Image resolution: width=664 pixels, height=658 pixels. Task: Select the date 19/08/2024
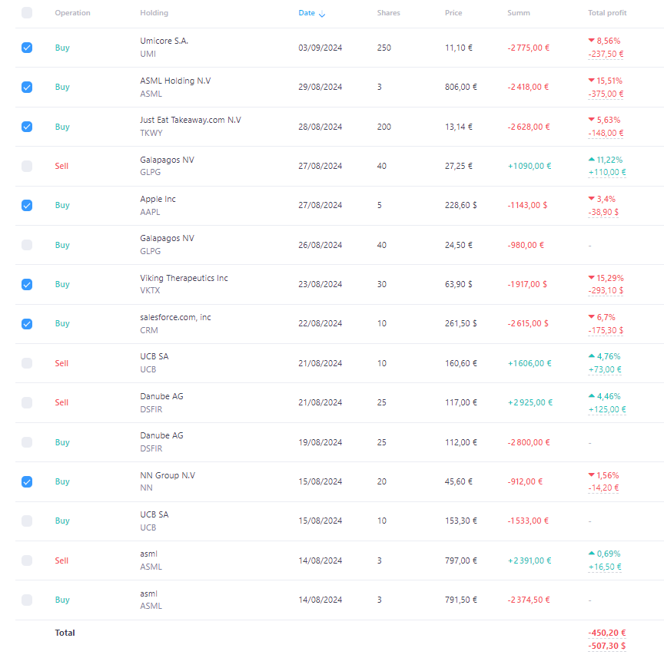(320, 442)
